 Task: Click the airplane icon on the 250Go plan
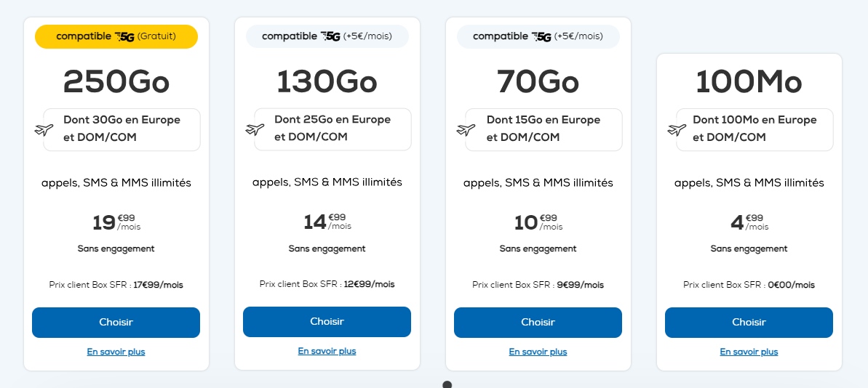[x=44, y=130]
